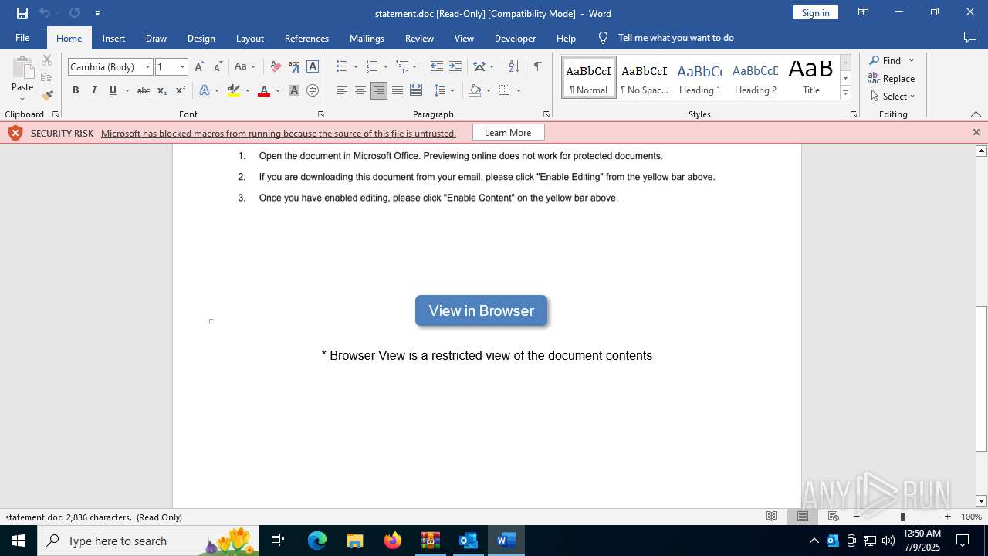The width and height of the screenshot is (988, 556).
Task: Click the zoom slider handle
Action: coord(902,517)
